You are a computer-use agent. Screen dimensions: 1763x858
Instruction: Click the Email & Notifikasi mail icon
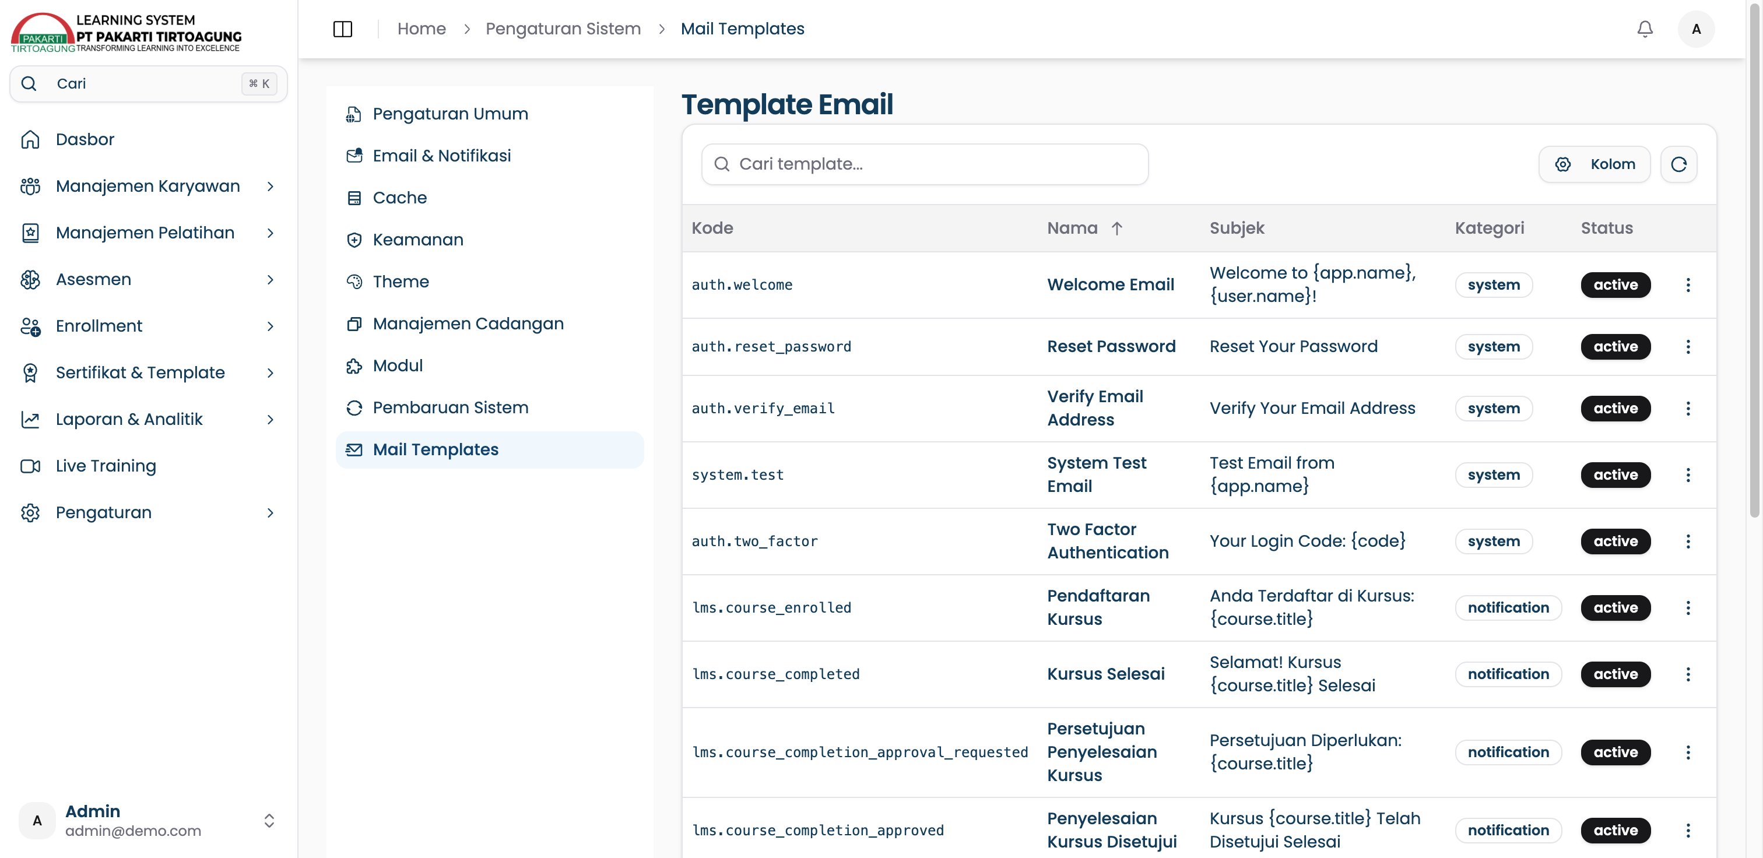point(354,156)
